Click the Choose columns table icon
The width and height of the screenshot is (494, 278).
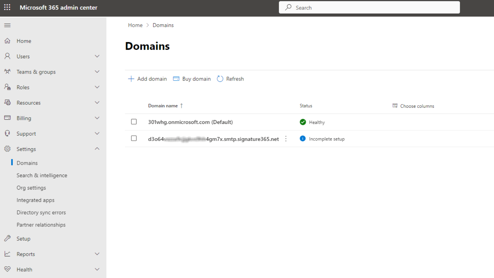395,106
